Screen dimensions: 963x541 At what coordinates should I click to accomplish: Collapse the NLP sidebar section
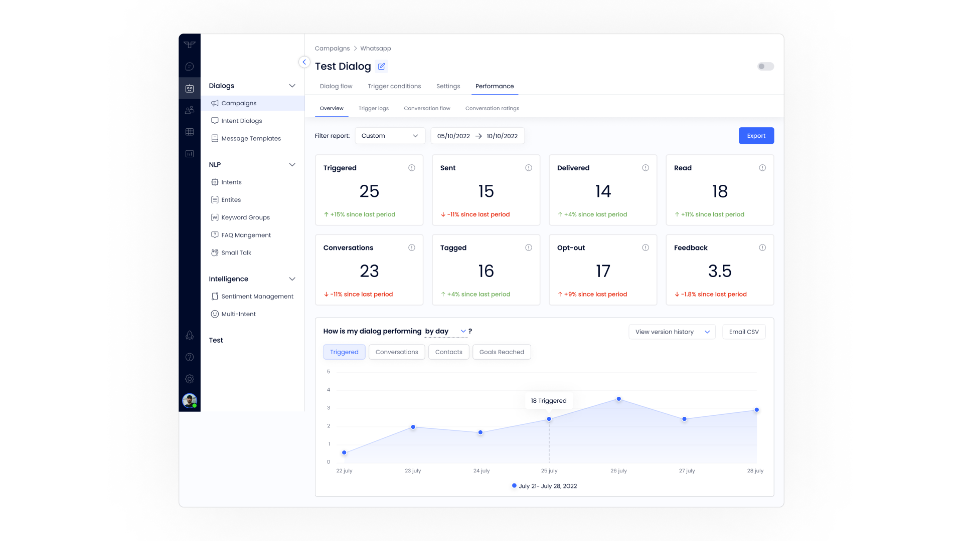coord(292,165)
